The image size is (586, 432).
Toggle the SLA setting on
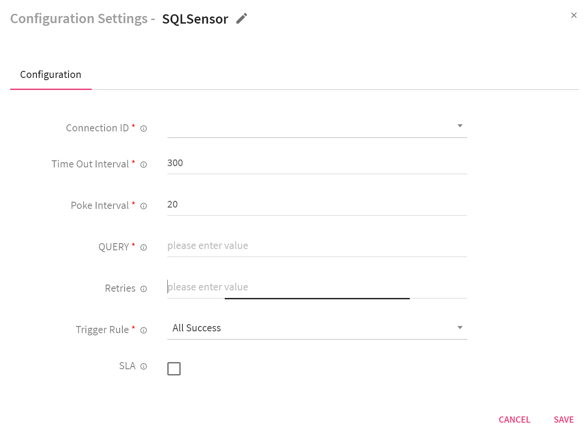(174, 369)
